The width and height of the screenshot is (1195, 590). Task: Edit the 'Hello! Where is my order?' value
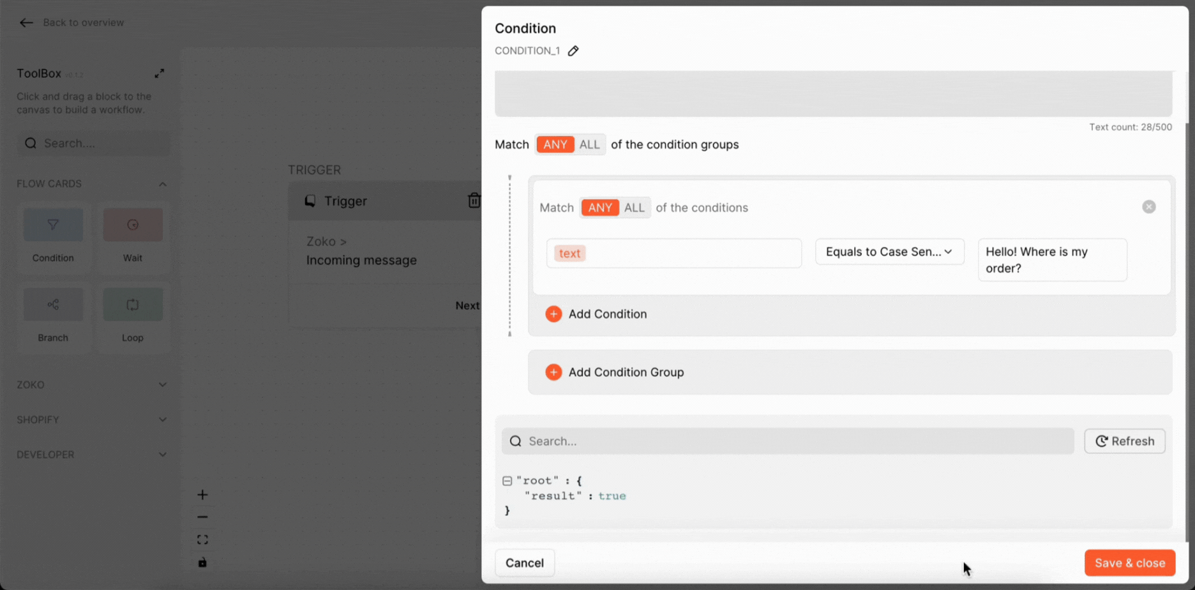(1053, 260)
